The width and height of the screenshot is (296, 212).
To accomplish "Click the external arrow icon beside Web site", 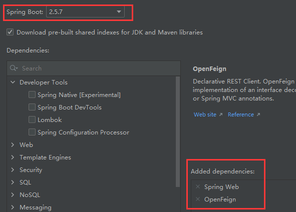I will (x=221, y=114).
